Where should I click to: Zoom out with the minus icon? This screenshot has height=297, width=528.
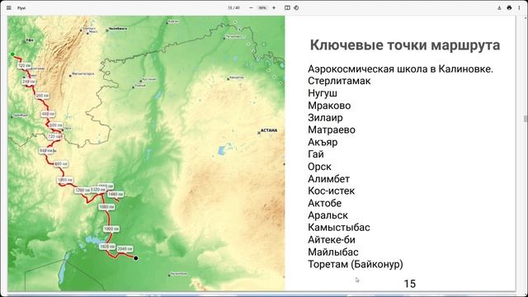pyautogui.click(x=251, y=7)
